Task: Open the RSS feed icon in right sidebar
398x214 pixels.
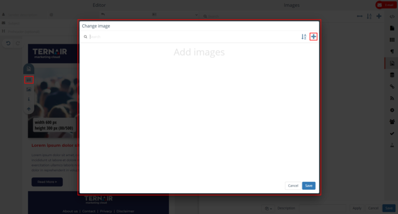Action: [x=392, y=98]
